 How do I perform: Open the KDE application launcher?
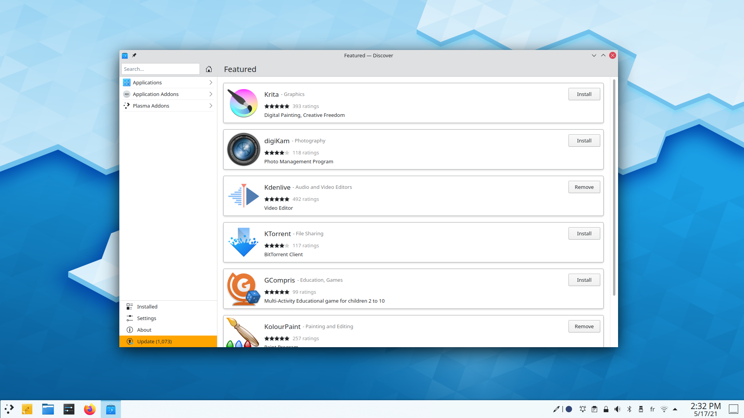[9, 409]
